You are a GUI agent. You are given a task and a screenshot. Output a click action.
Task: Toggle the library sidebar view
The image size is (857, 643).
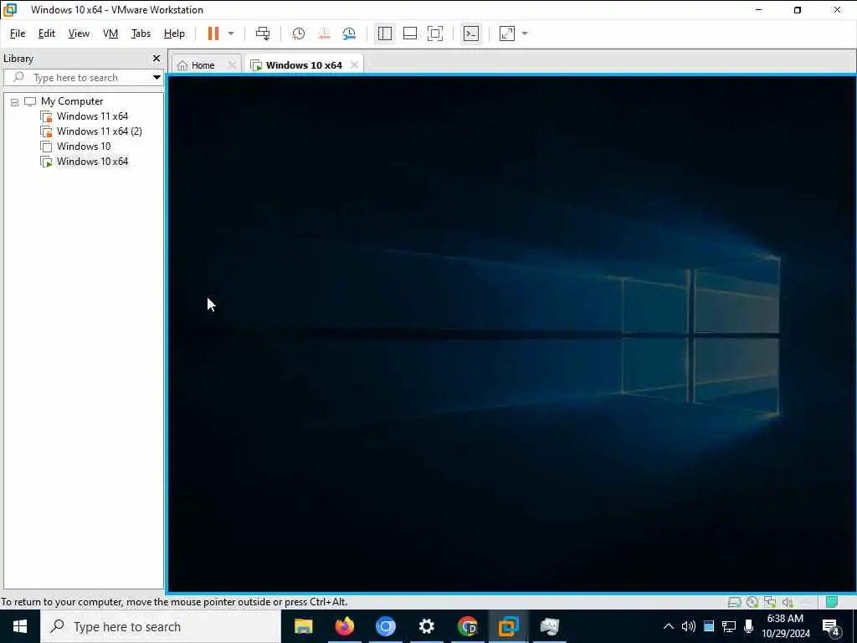pyautogui.click(x=385, y=33)
